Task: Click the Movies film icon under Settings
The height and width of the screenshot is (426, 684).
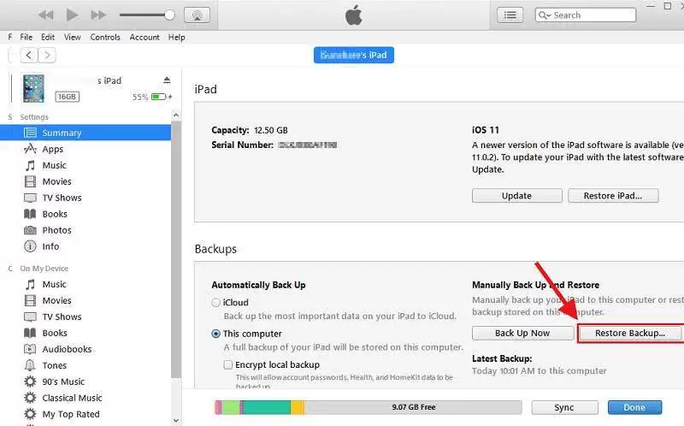Action: 30,181
